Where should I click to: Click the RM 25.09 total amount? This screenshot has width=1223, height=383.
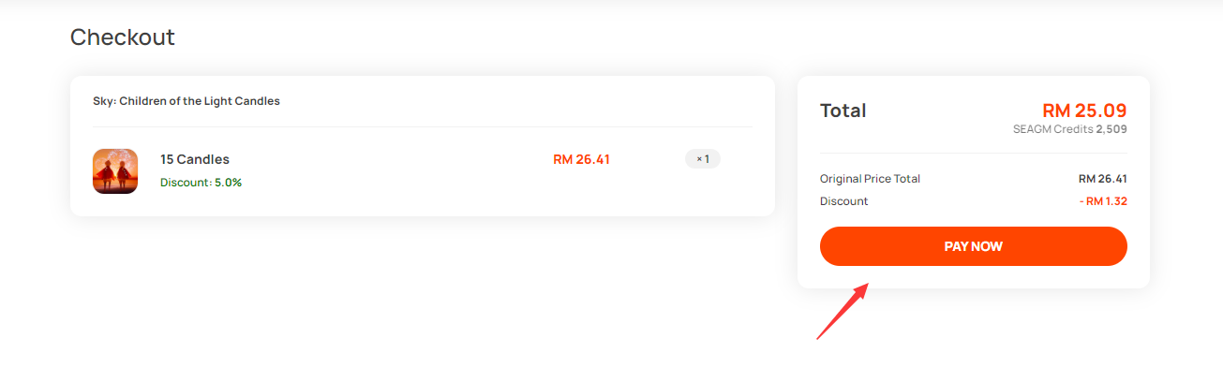[1084, 110]
